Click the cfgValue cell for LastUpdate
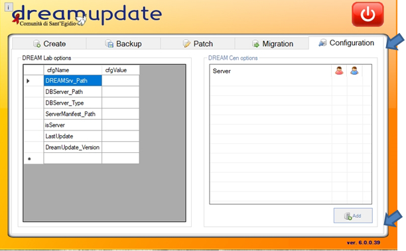The width and height of the screenshot is (406, 251). click(121, 136)
